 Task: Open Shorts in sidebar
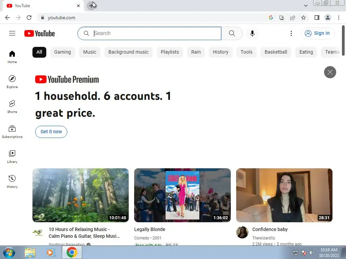(x=12, y=107)
